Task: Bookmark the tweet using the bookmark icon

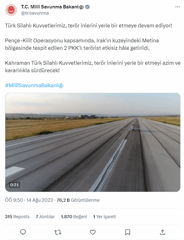Action: click(x=128, y=232)
